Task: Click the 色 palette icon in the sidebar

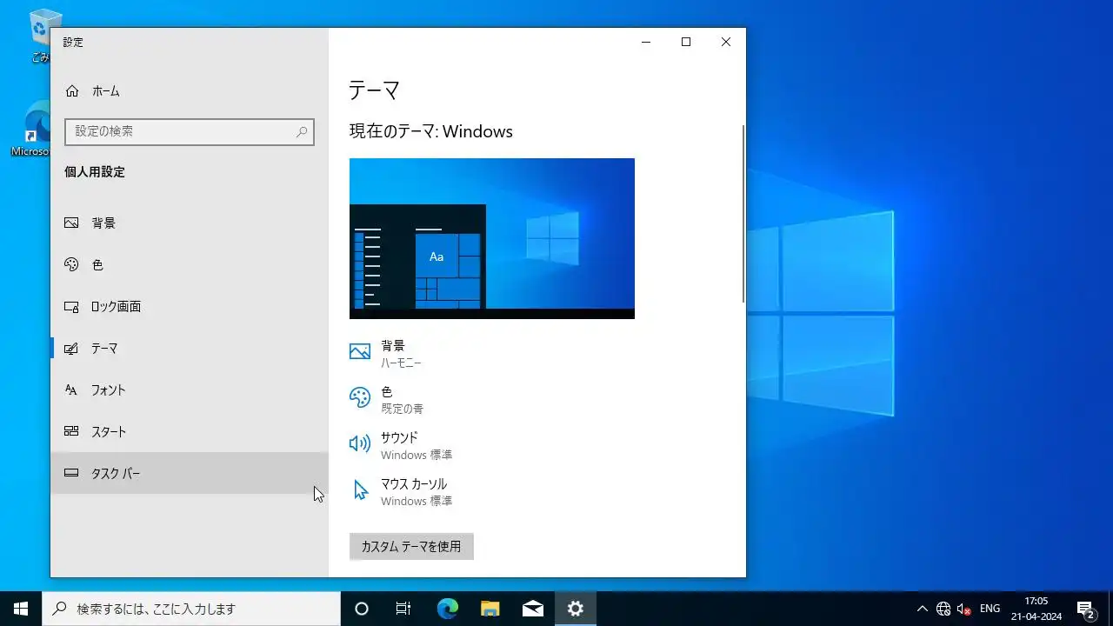Action: click(71, 265)
